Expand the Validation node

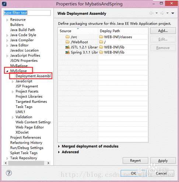(13, 118)
